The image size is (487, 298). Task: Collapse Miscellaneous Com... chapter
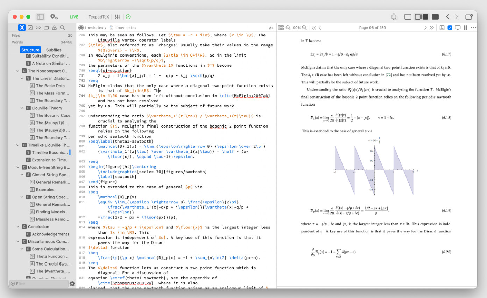coord(18,241)
